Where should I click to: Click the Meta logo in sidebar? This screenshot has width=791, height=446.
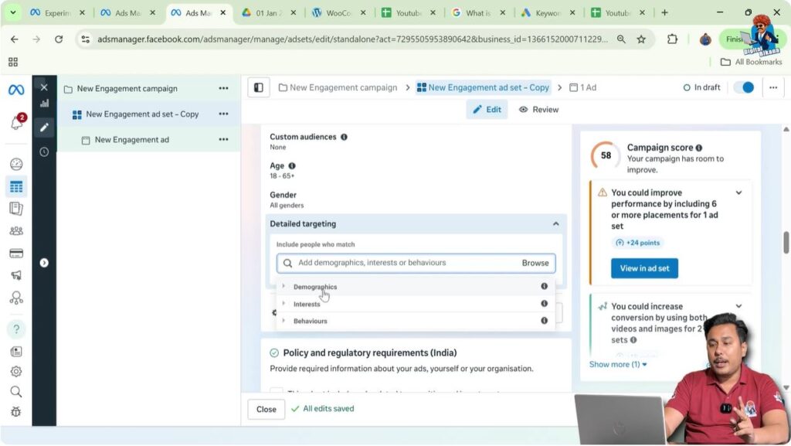pos(15,90)
